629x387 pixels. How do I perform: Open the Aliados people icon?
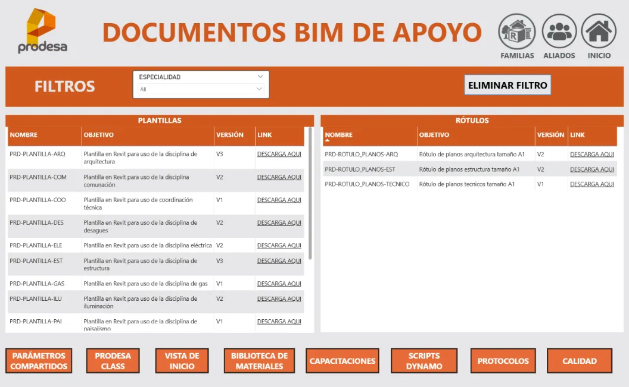click(559, 32)
